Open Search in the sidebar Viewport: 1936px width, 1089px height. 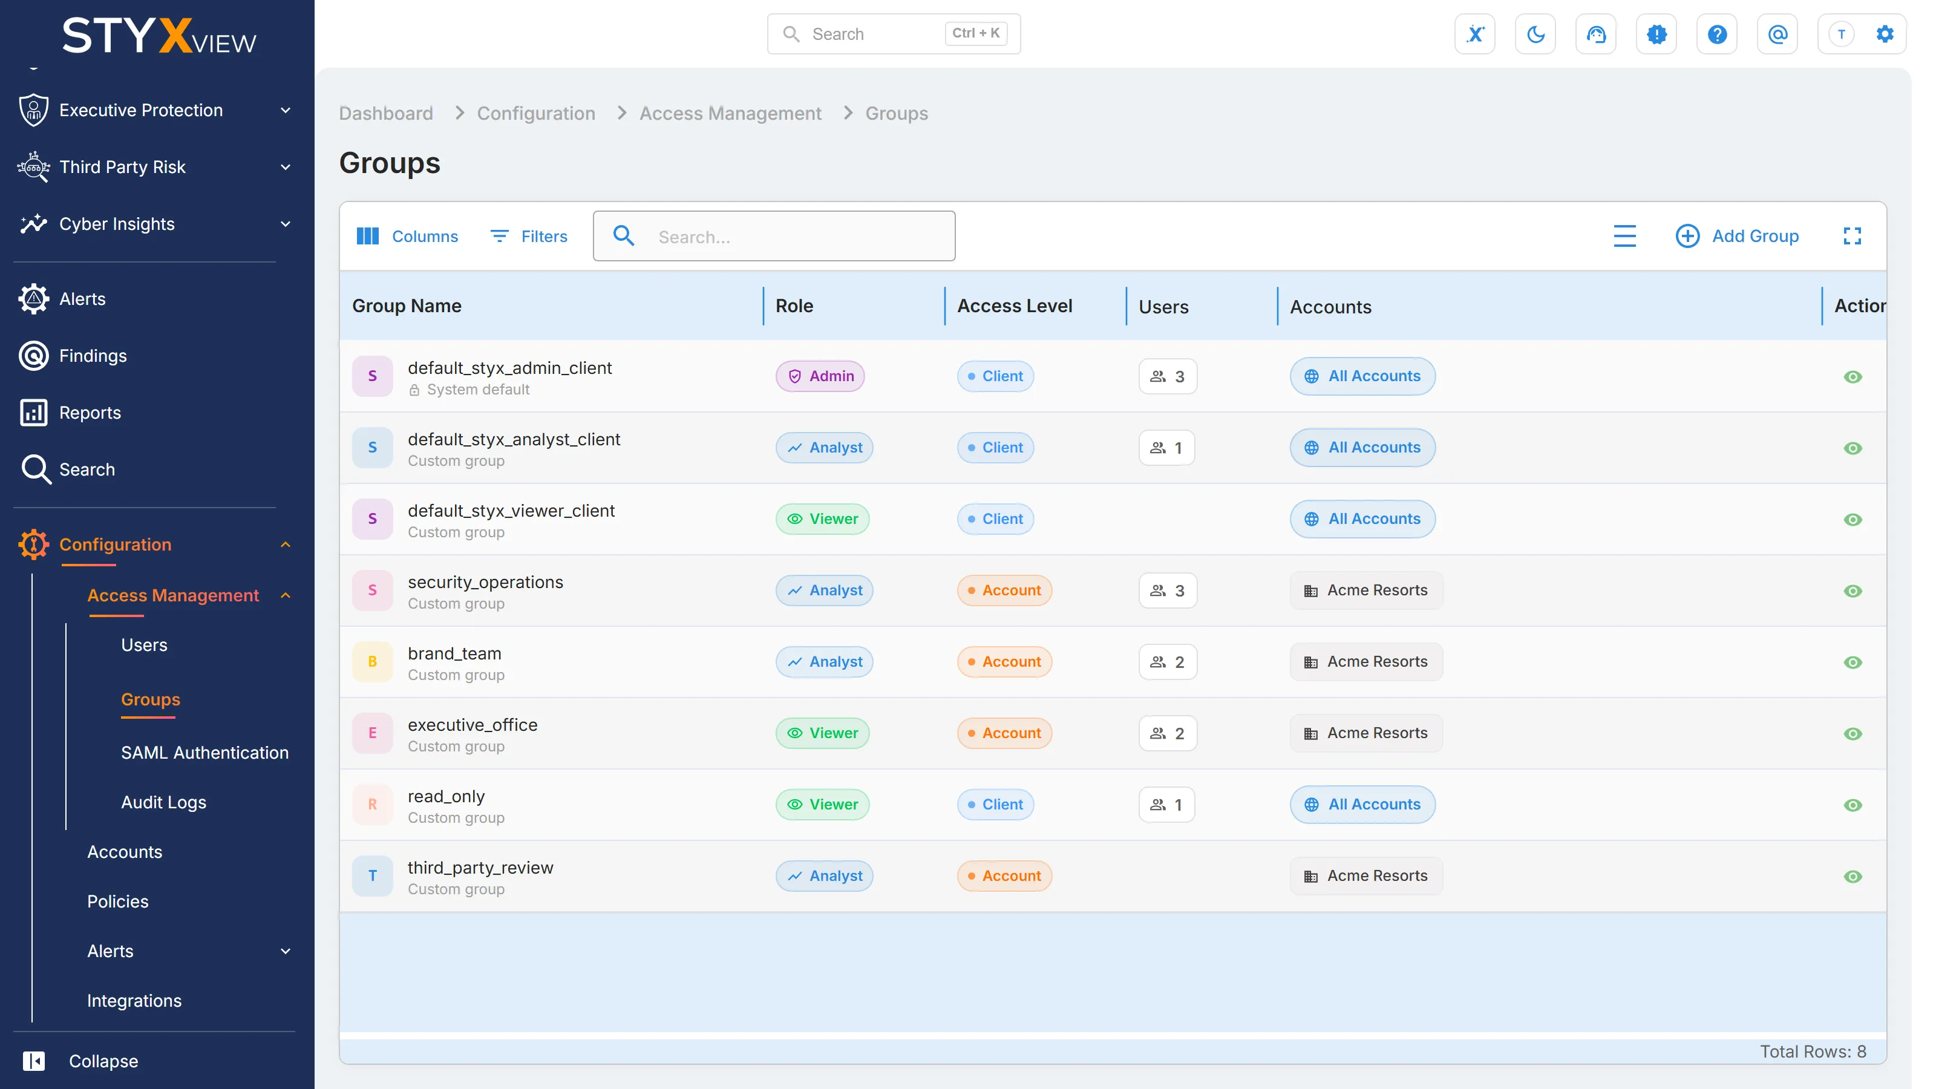click(87, 469)
